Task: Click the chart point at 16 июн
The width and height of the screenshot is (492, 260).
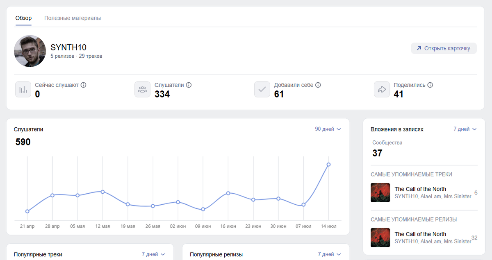Action: (228, 193)
